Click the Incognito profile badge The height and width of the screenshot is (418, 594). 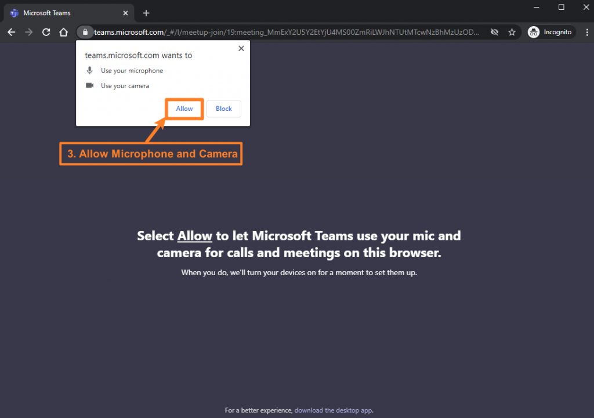click(550, 32)
